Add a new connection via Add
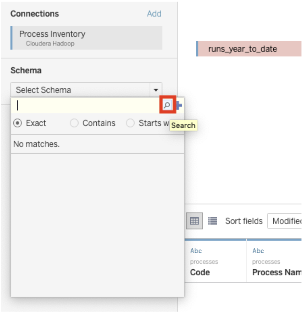Image resolution: width=303 pixels, height=313 pixels. [x=154, y=14]
